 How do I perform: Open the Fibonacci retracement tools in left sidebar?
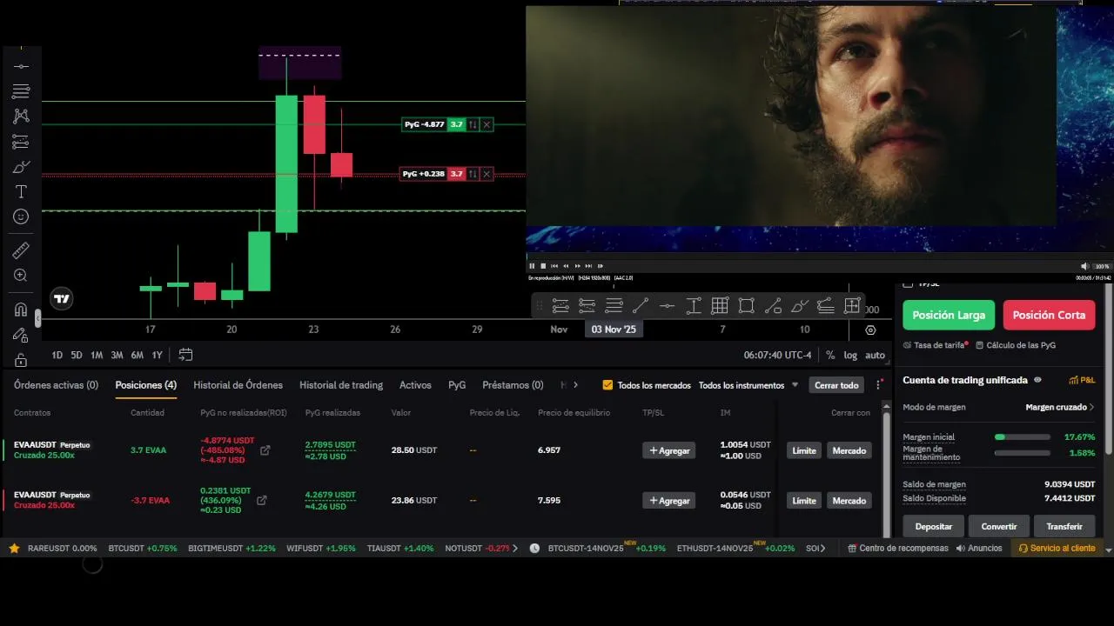[x=21, y=90]
